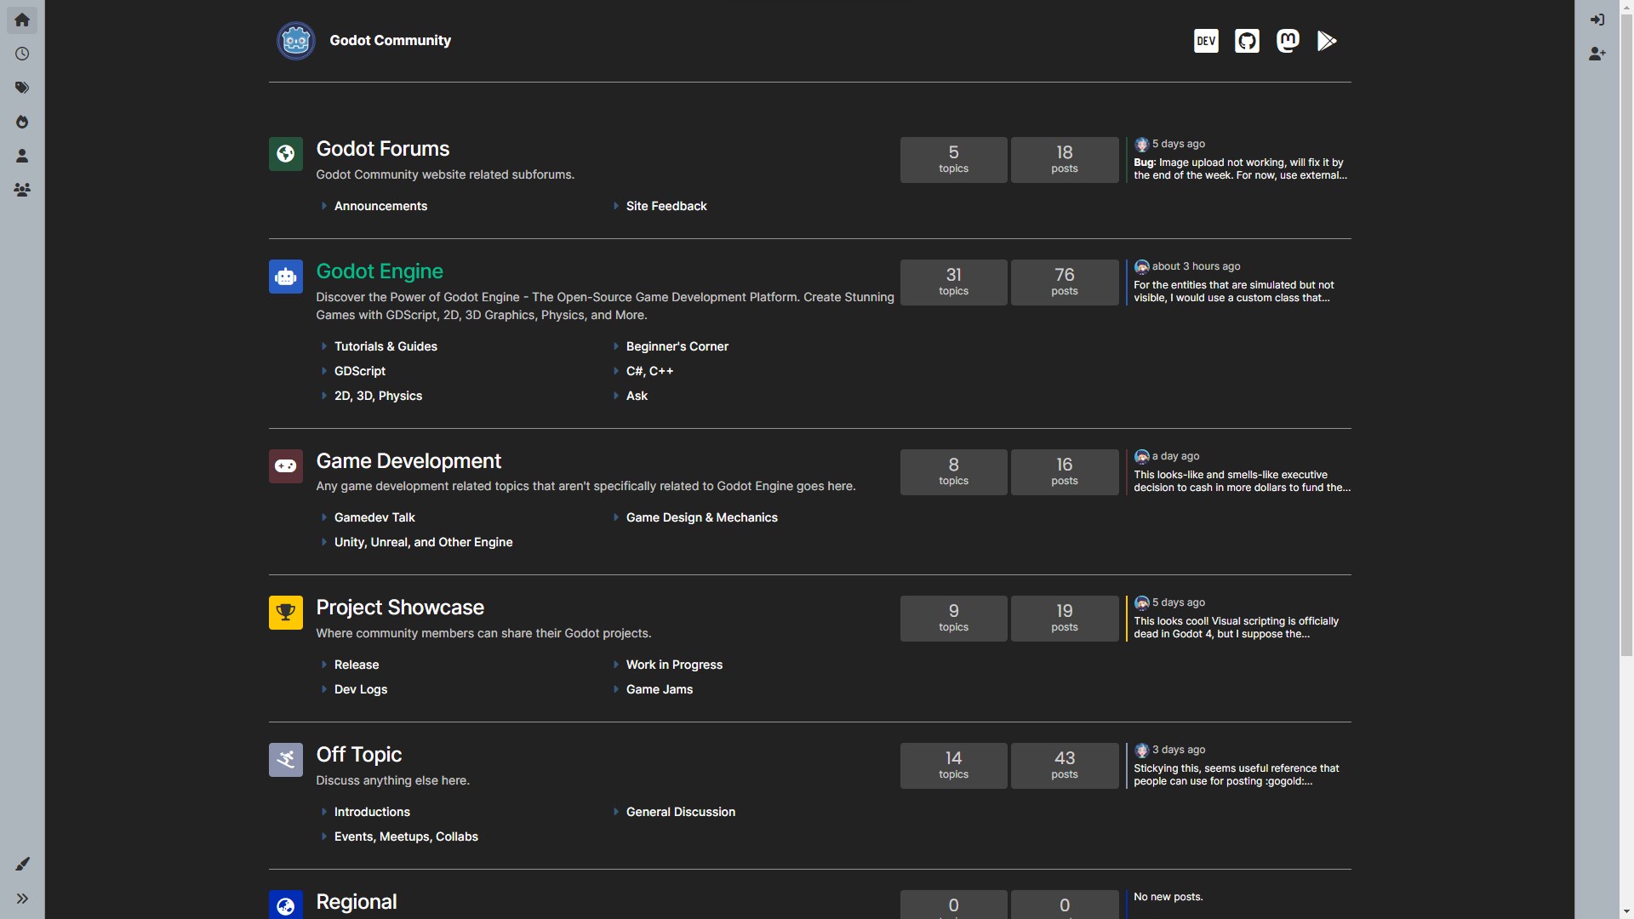Open Recent topics clock icon
The image size is (1634, 919).
[x=22, y=54]
